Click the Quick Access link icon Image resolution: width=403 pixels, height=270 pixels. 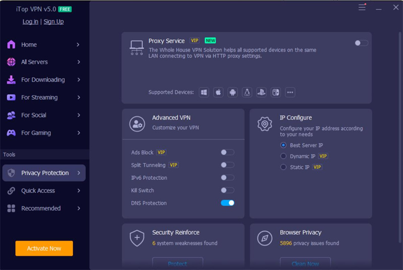[x=11, y=190]
